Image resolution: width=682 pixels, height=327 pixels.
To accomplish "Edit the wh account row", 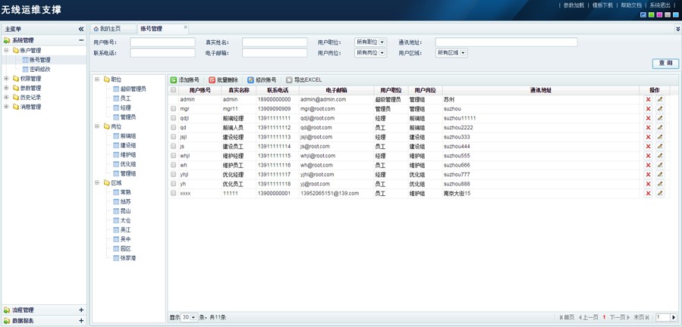I will click(660, 165).
